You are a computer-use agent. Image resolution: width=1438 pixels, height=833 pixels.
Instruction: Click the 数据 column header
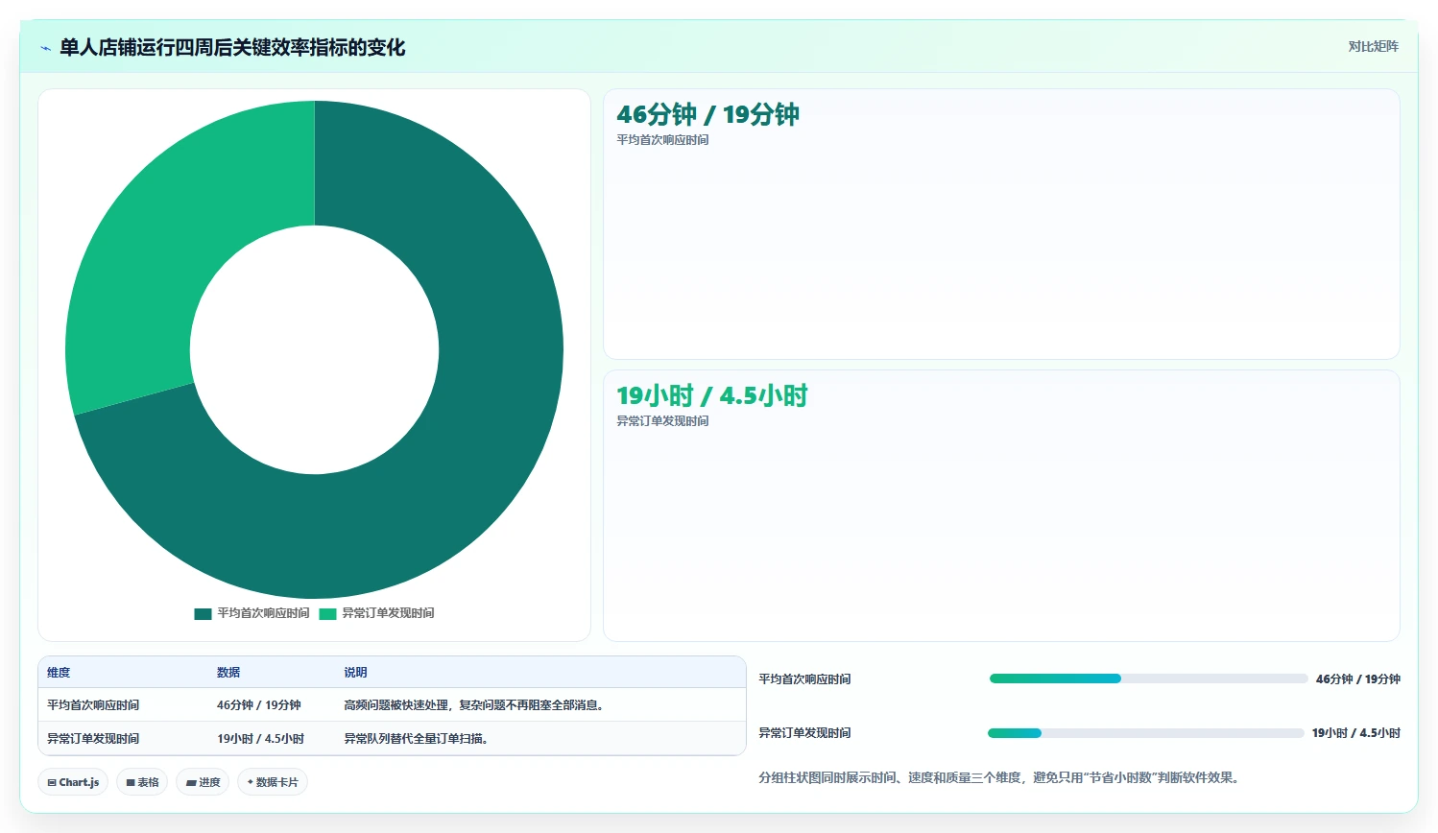(x=228, y=673)
